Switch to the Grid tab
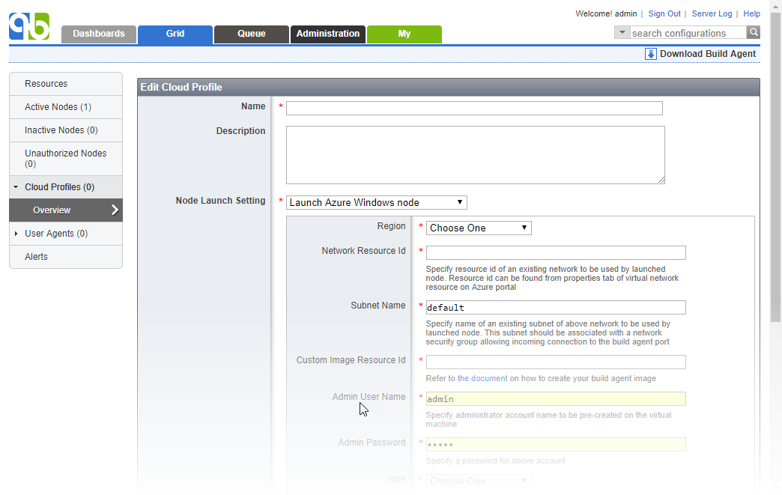This screenshot has width=782, height=495. (175, 34)
